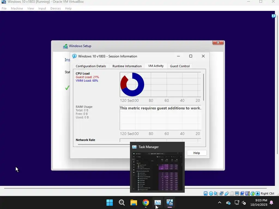Viewport: 279px width, 209px height.
Task: Click the Task Manager preview title
Action: [x=148, y=147]
